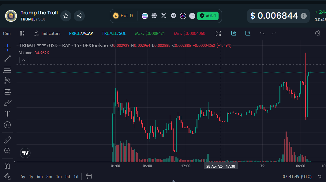Set time range to 6m

[x=40, y=176]
